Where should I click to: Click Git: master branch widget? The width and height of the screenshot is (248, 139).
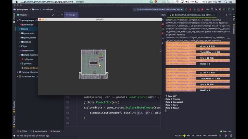(212, 136)
